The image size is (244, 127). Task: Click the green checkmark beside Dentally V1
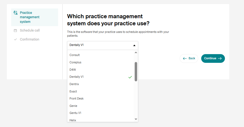[x=130, y=77]
